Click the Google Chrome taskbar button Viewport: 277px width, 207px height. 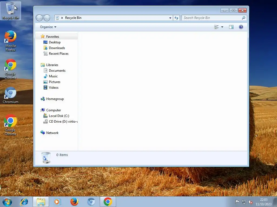[108, 202]
